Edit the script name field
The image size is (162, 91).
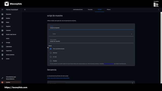click(x=91, y=27)
